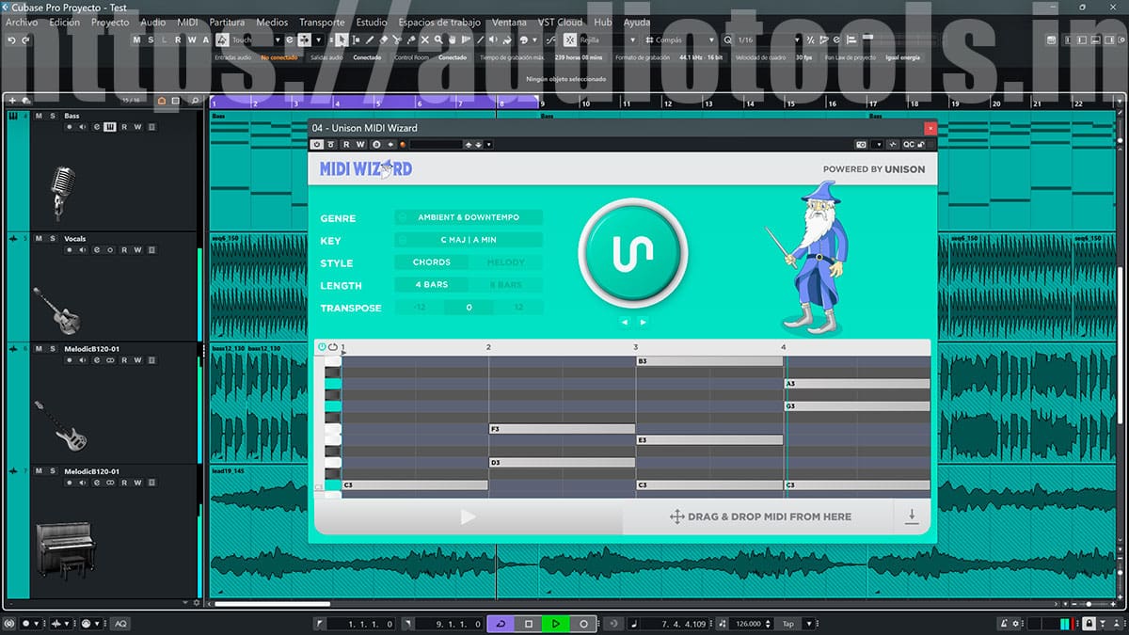The image size is (1129, 635).
Task: Open the Compás grid type dropdown
Action: click(x=681, y=40)
